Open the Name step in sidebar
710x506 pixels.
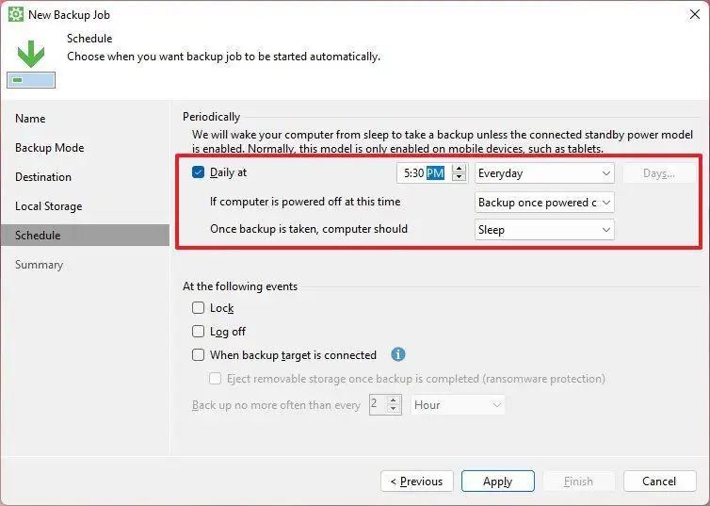[x=30, y=118]
